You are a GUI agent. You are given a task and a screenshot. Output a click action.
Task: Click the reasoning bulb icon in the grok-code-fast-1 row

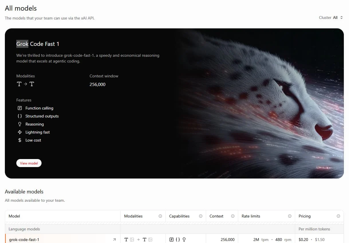point(184,240)
